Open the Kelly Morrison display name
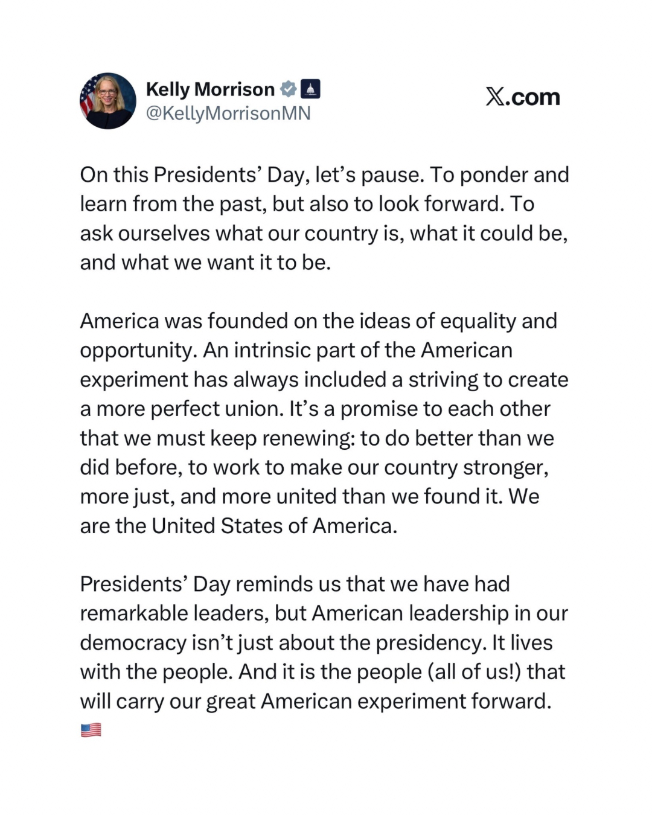The height and width of the screenshot is (815, 652). [210, 89]
